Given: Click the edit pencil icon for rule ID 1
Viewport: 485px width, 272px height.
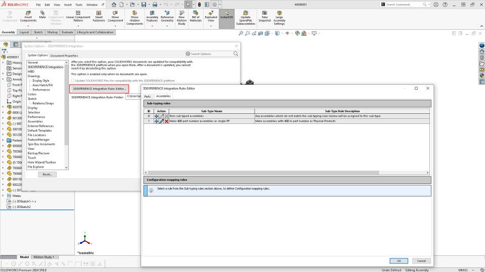Looking at the screenshot, I should pos(162,121).
